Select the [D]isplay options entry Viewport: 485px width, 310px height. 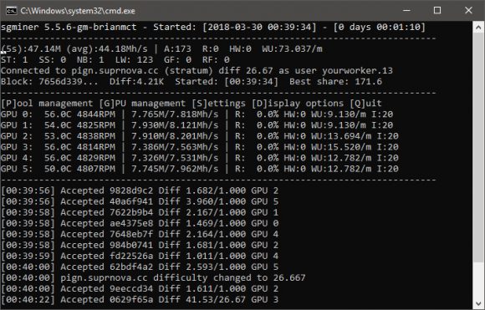[298, 104]
